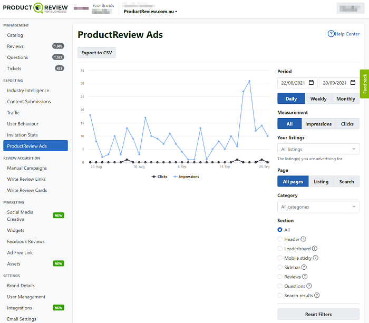Click the help icon next to Questions section
369x323 pixels.
(309, 286)
